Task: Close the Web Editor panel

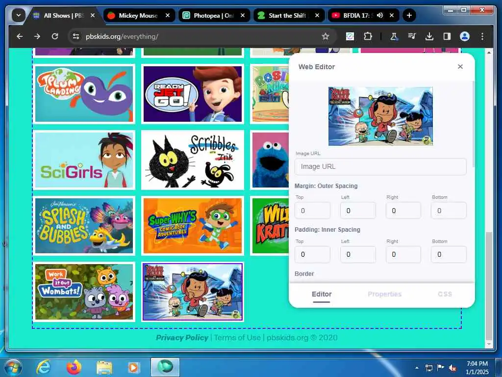Action: click(460, 66)
